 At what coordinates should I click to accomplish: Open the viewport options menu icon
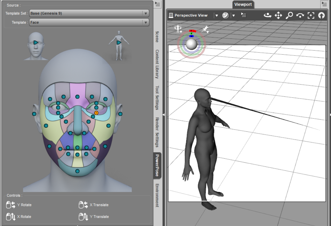click(243, 15)
